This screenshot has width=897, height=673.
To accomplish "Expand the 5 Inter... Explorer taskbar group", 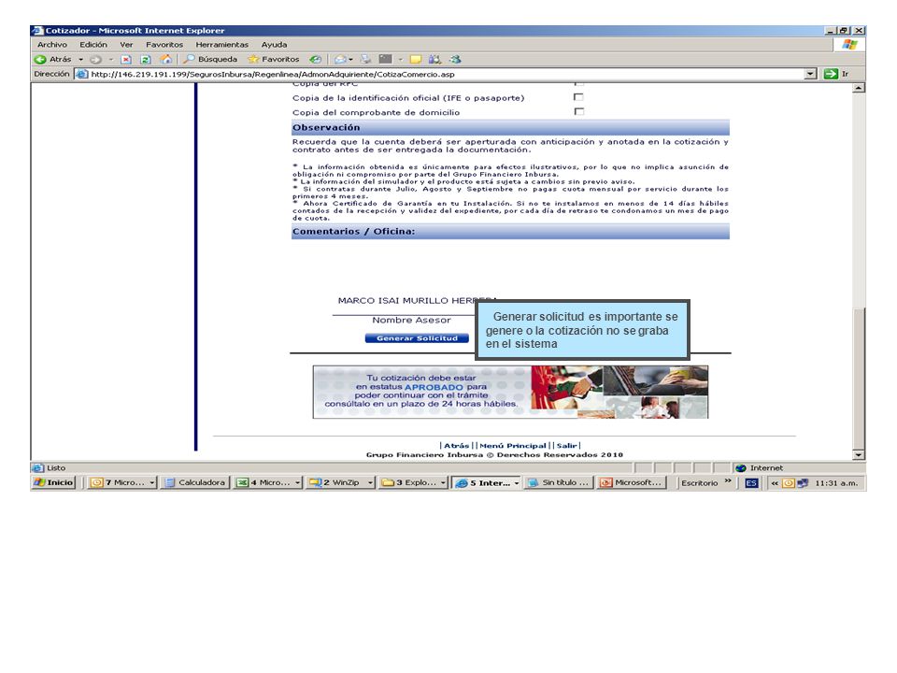I will pos(516,483).
